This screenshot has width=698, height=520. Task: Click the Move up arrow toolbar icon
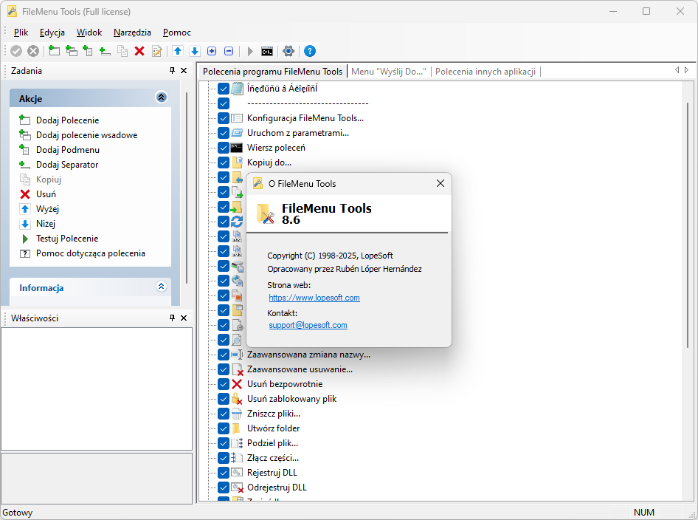(178, 51)
